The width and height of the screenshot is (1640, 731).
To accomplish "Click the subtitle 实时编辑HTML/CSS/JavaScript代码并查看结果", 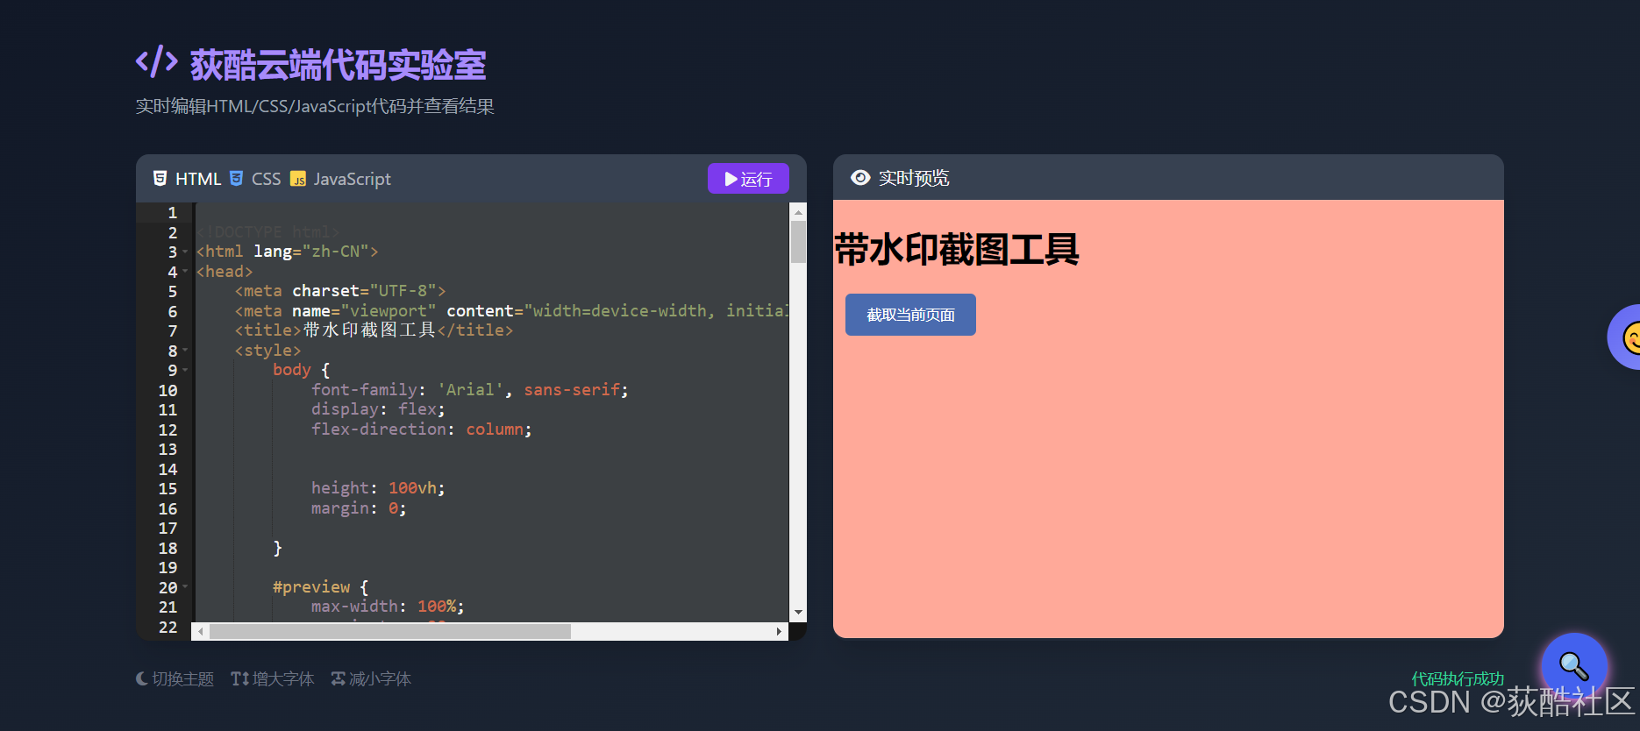I will [315, 106].
